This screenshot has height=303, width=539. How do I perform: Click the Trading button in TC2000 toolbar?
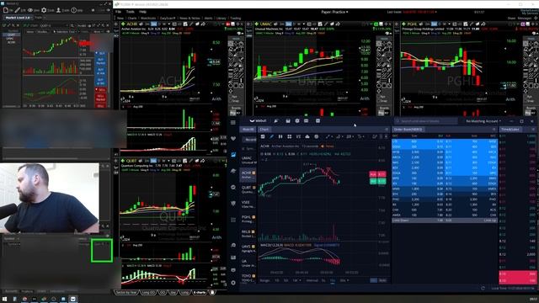click(x=236, y=19)
